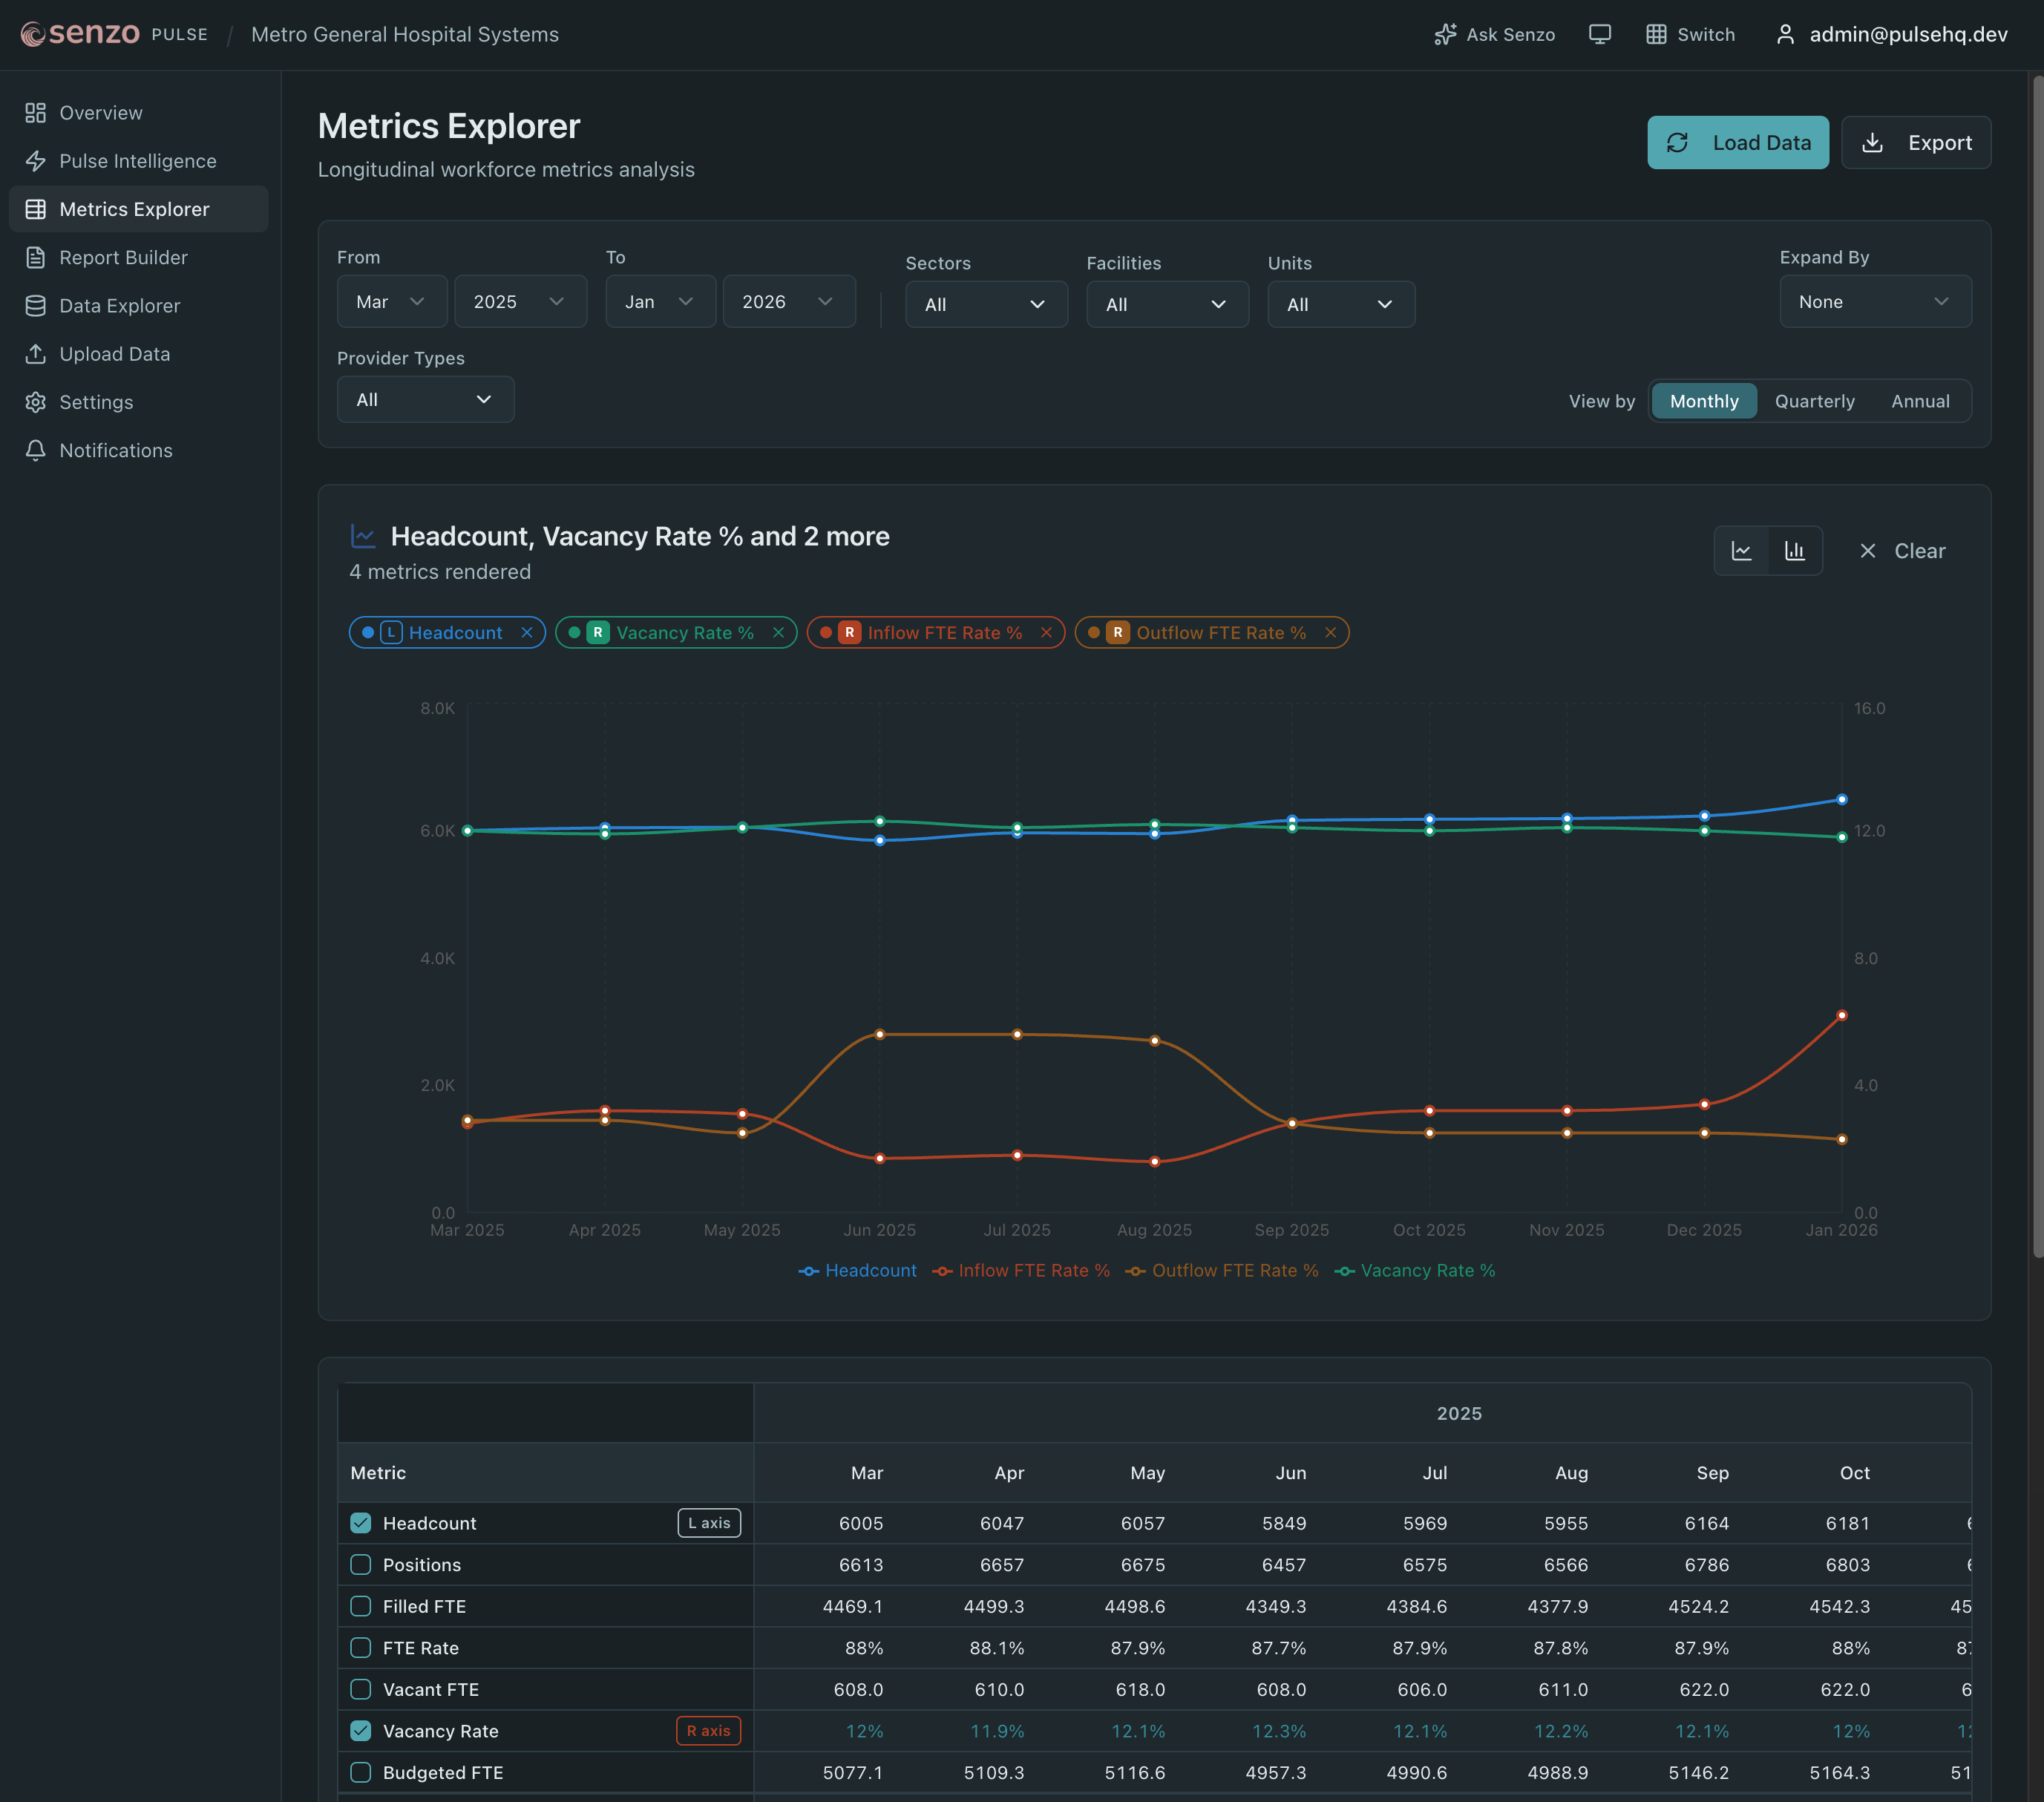The image size is (2044, 1802).
Task: Open the Report Builder panel
Action: coord(124,257)
